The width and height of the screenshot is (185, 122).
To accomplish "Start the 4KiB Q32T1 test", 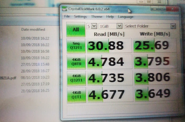I will tap(76, 78).
